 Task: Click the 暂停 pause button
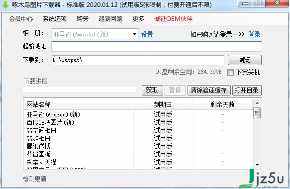coord(175,90)
